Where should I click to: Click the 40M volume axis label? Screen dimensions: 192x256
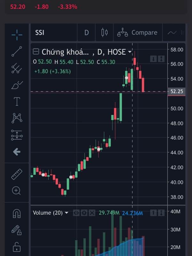(x=175, y=212)
